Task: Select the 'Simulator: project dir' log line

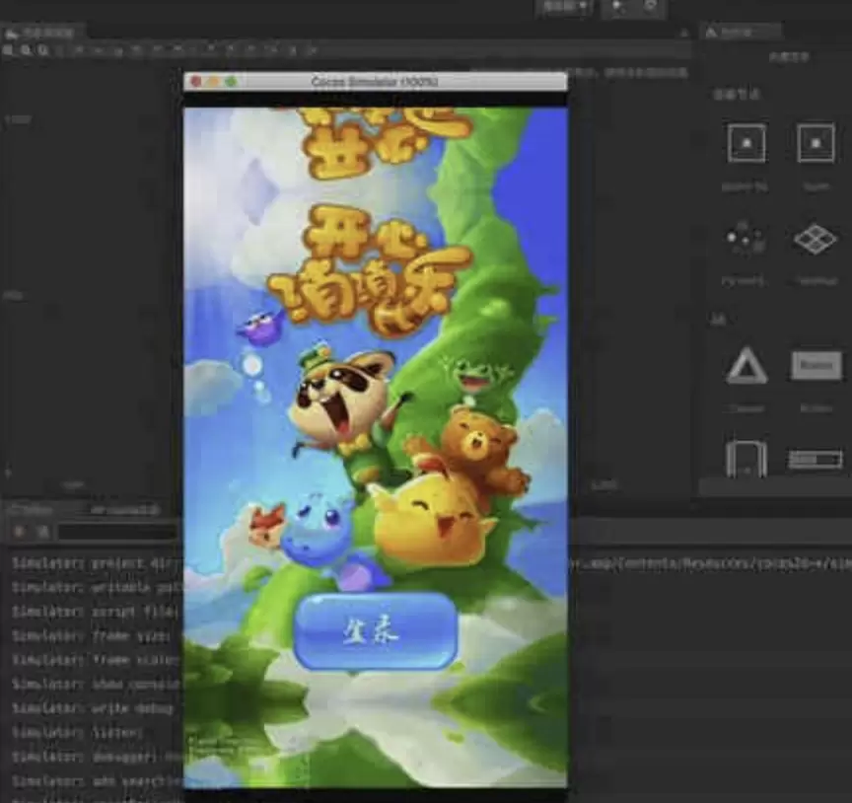Action: pyautogui.click(x=98, y=563)
